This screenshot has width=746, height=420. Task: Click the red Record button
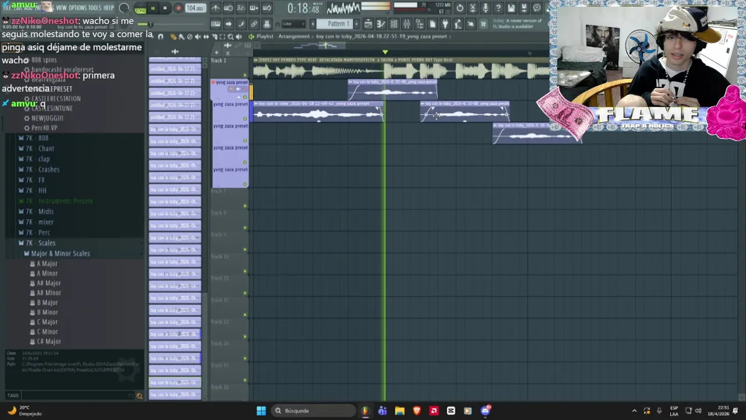click(x=178, y=8)
